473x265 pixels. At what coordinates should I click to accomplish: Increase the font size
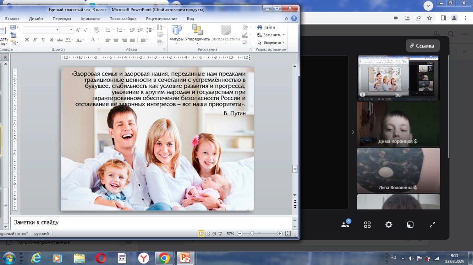click(78, 30)
